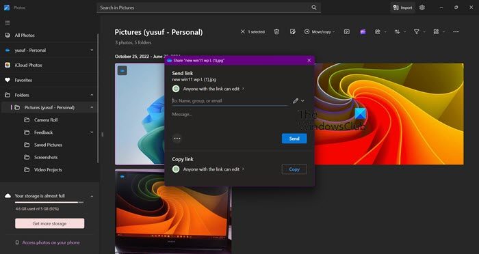Click the storage usage progress bar
This screenshot has width=479, height=254.
[49, 202]
